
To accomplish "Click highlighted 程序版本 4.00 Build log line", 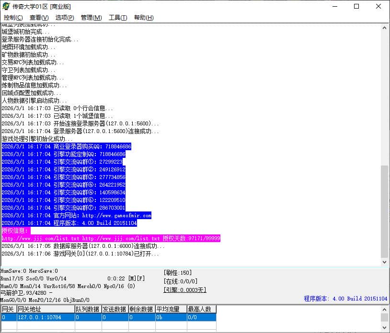I will click(69, 223).
